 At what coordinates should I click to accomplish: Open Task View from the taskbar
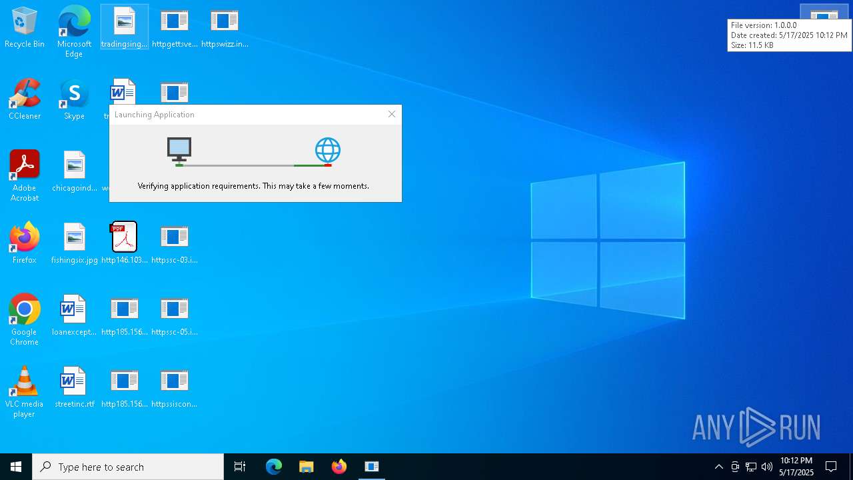[x=240, y=467]
